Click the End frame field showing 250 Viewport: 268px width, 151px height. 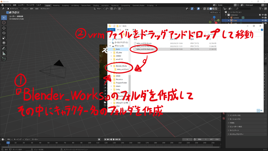click(x=215, y=139)
